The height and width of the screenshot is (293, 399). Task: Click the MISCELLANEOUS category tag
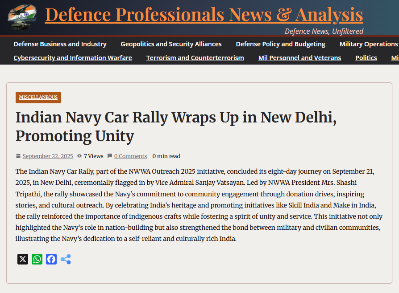(x=38, y=97)
